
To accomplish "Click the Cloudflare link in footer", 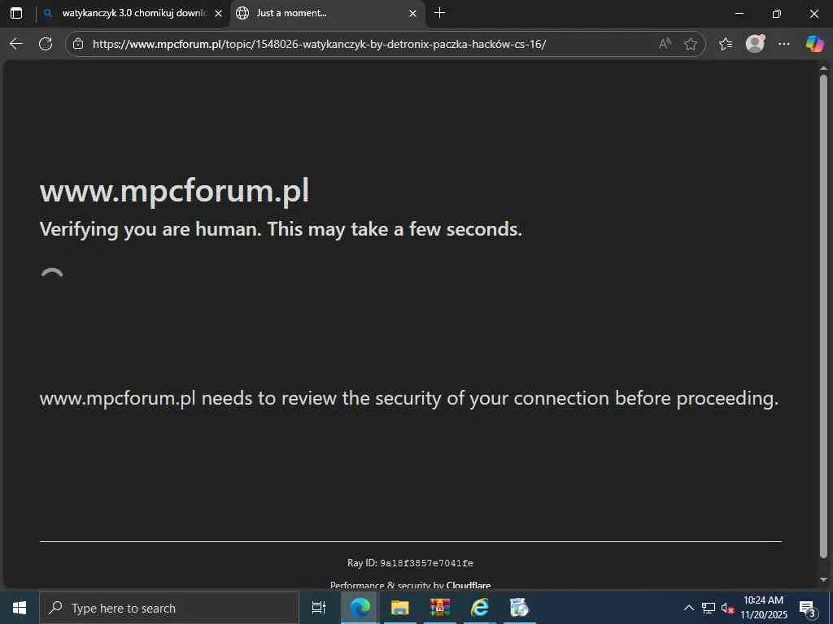I will [x=469, y=585].
